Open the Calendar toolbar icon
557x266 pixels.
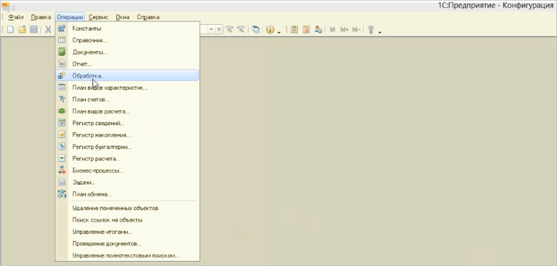click(x=306, y=30)
